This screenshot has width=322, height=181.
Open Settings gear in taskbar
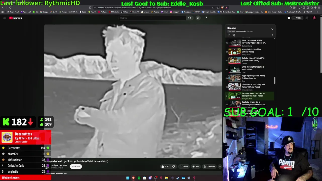189,178
